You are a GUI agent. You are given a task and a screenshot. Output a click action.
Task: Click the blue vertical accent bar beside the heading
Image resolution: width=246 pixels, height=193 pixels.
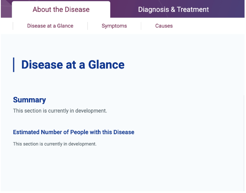point(14,65)
